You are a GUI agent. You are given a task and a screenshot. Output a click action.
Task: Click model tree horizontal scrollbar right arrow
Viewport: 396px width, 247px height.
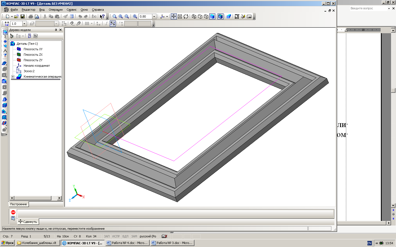(x=59, y=198)
